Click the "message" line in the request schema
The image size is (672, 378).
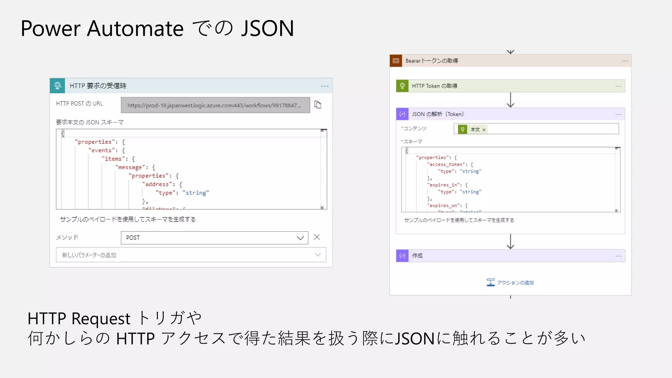[x=135, y=167]
